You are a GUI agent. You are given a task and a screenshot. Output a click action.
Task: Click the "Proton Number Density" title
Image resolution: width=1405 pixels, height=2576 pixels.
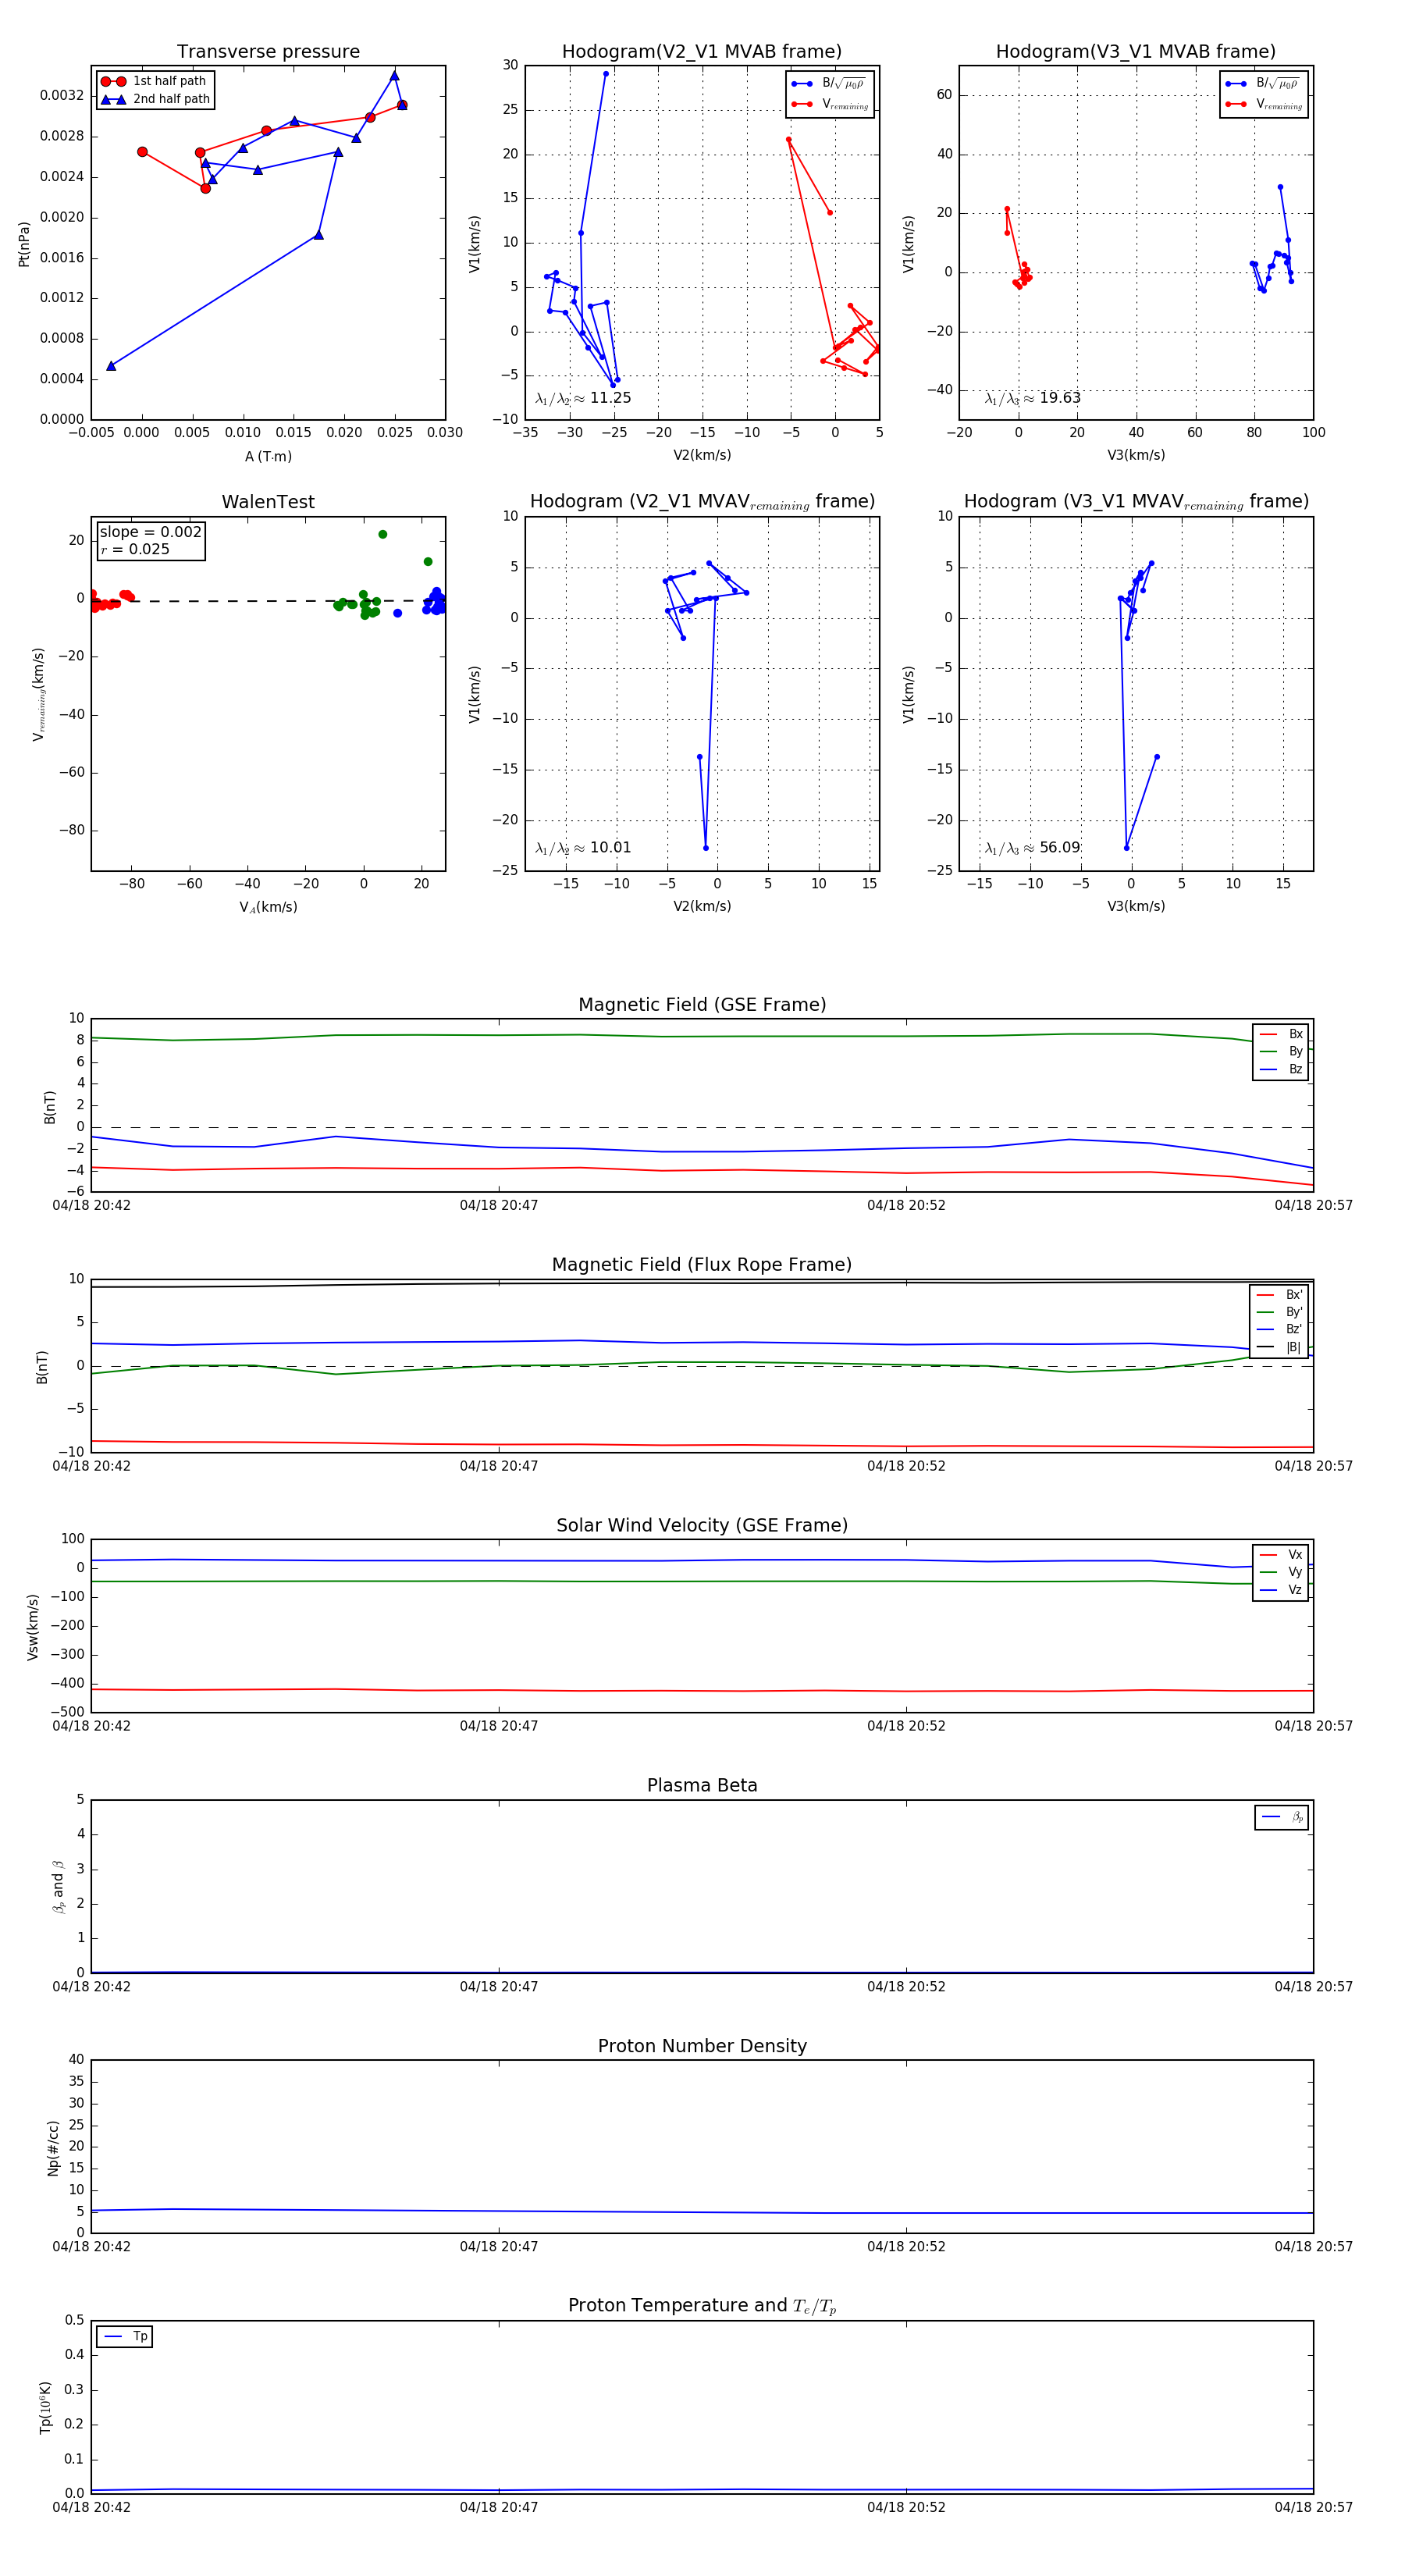tap(702, 2045)
